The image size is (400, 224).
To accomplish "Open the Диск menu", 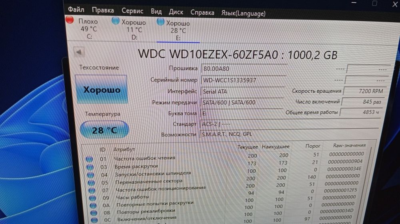I will (176, 12).
